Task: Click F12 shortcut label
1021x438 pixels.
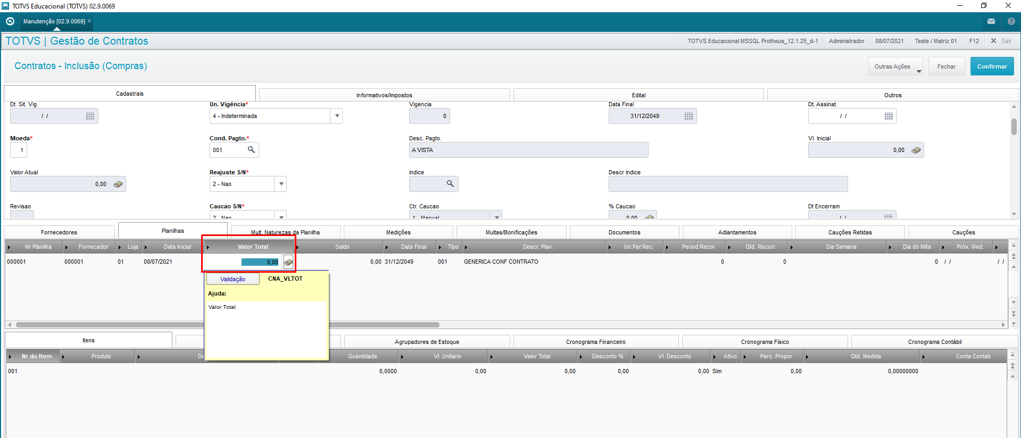Action: click(974, 41)
